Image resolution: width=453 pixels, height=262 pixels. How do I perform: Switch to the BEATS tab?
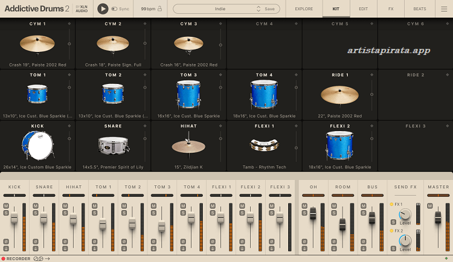[420, 9]
